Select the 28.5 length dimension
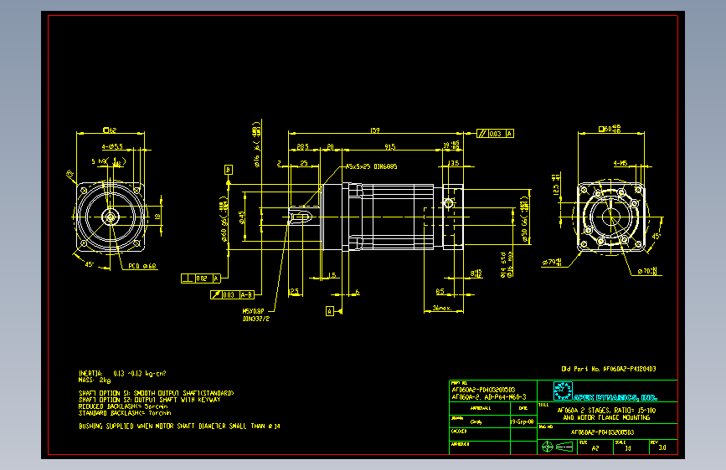 302,146
